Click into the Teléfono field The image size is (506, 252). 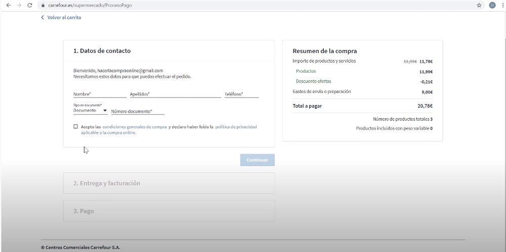[241, 94]
